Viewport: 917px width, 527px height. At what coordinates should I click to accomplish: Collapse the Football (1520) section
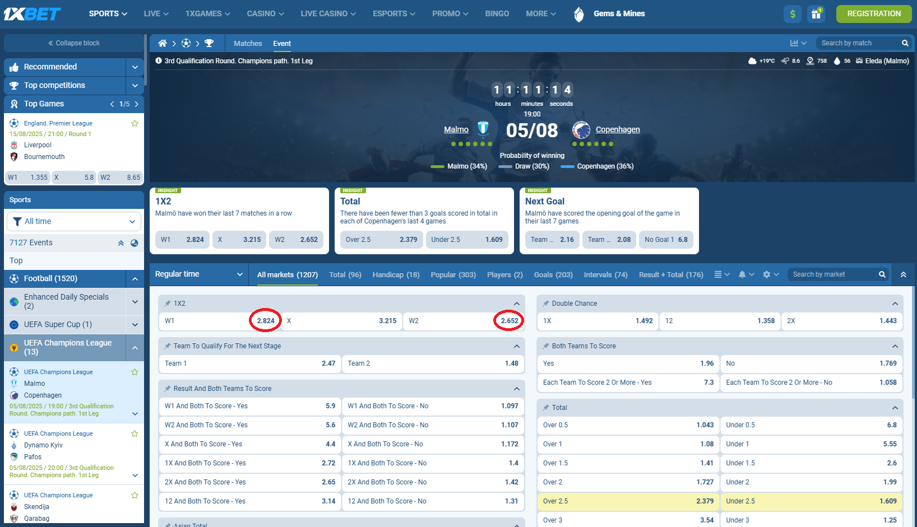pyautogui.click(x=135, y=279)
